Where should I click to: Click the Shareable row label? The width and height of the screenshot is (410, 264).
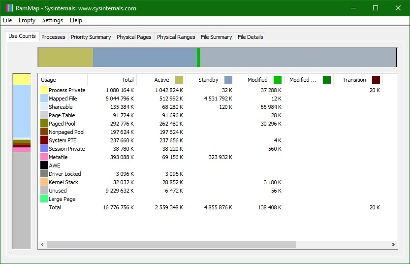coord(61,107)
